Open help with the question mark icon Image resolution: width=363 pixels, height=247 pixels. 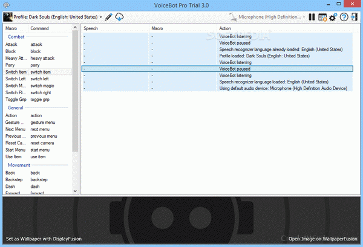344,17
